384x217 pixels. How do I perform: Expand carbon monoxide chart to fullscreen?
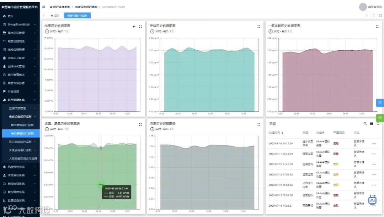pos(377,27)
